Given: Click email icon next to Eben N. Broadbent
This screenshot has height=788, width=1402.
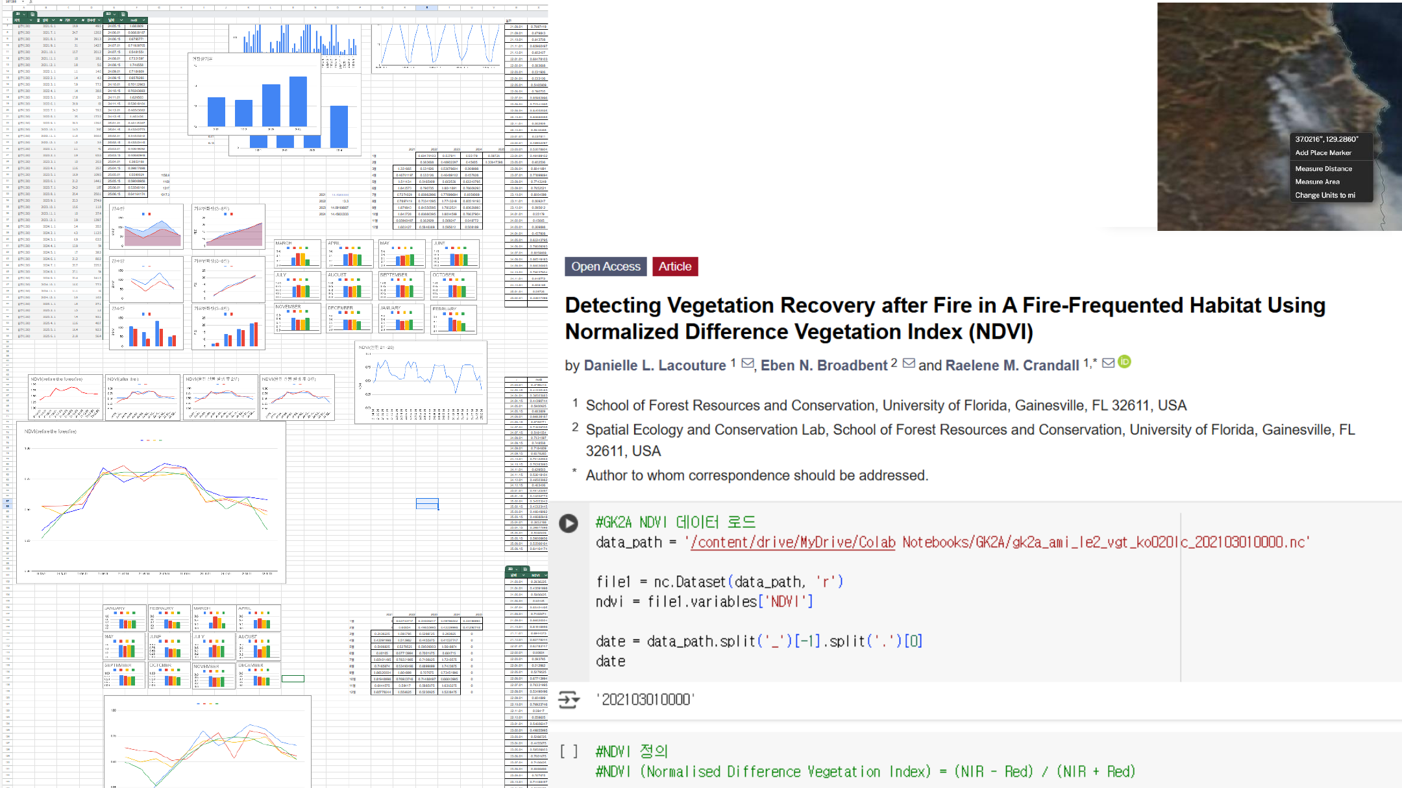Looking at the screenshot, I should point(909,363).
